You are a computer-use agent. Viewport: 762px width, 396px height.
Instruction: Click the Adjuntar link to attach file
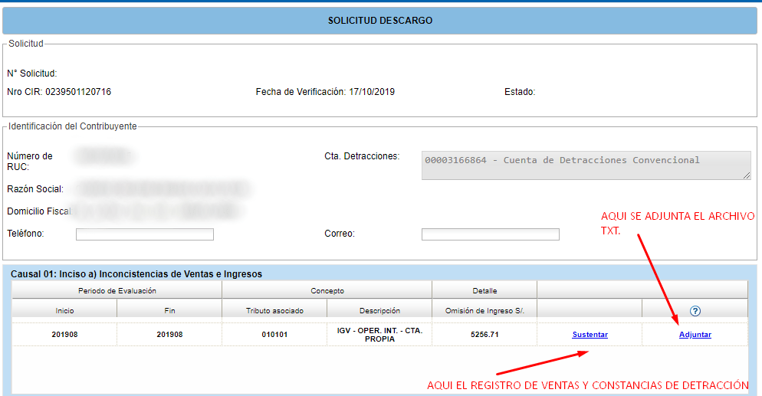(x=695, y=335)
